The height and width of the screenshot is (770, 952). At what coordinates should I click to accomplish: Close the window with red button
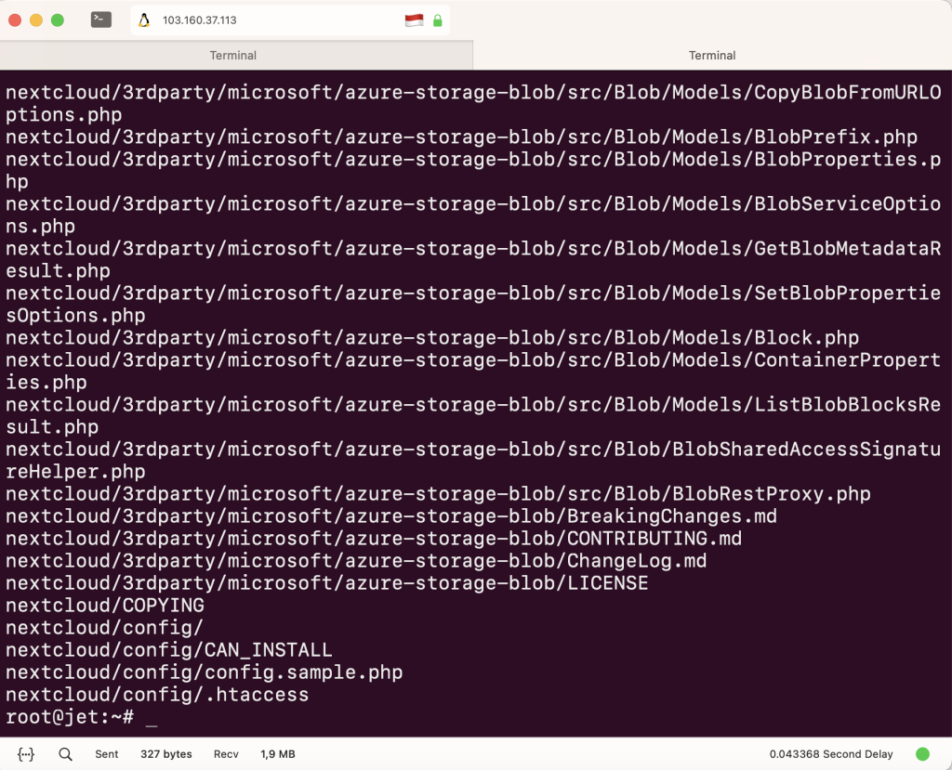(x=15, y=20)
